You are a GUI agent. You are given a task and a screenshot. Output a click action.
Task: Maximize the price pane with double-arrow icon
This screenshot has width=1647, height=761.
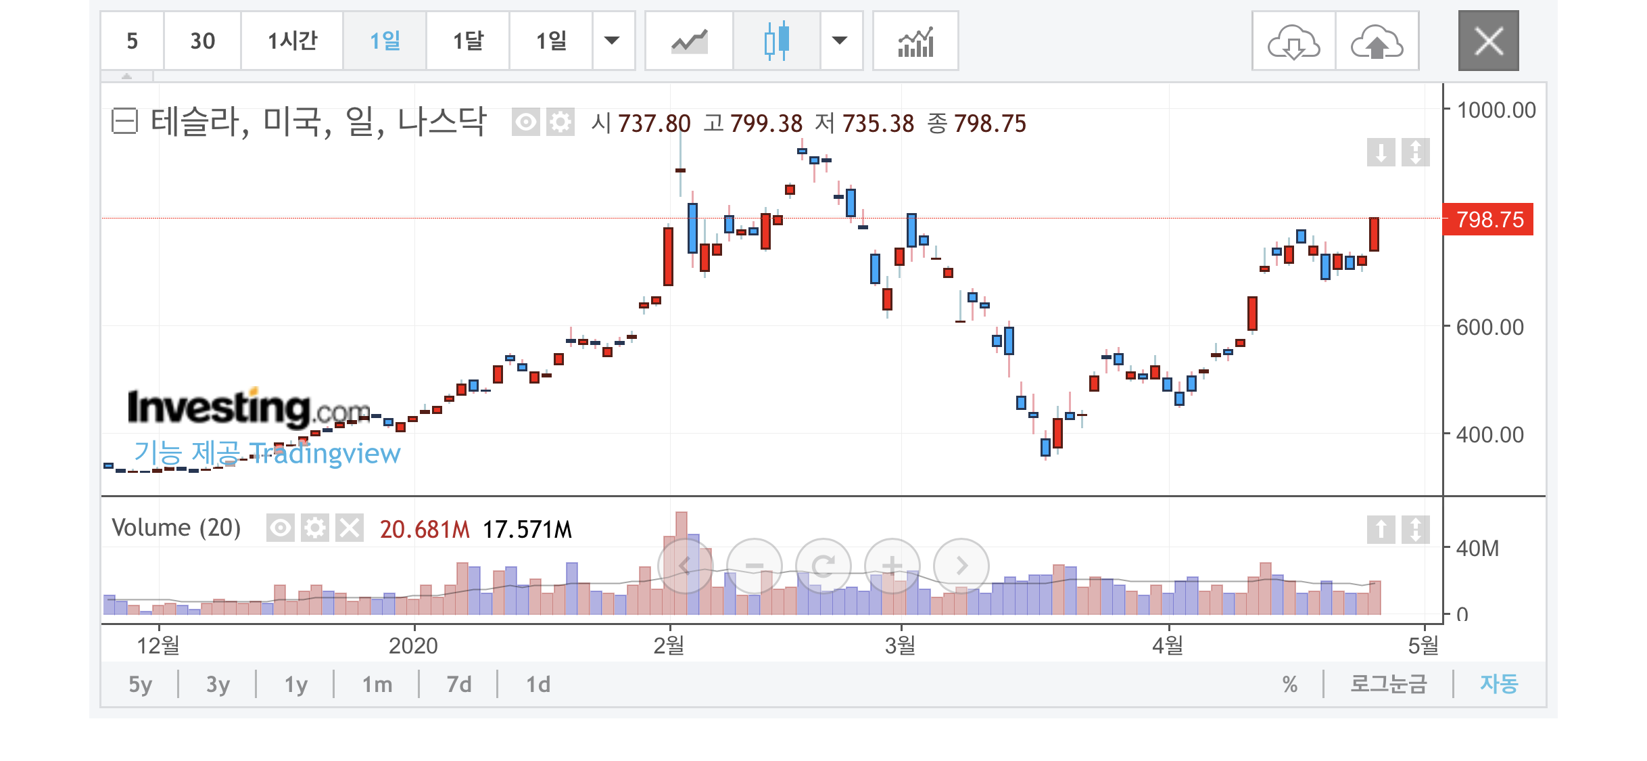(1416, 152)
